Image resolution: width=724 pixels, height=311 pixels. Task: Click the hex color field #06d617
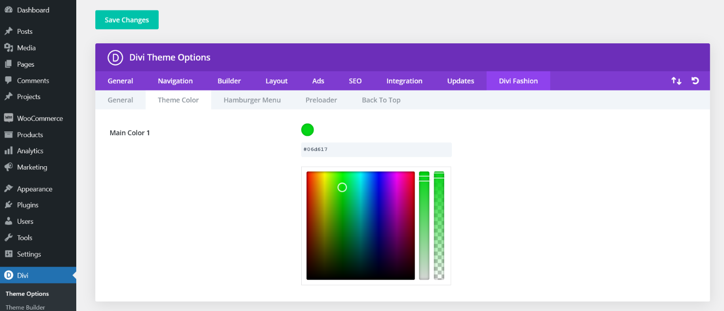coord(377,150)
